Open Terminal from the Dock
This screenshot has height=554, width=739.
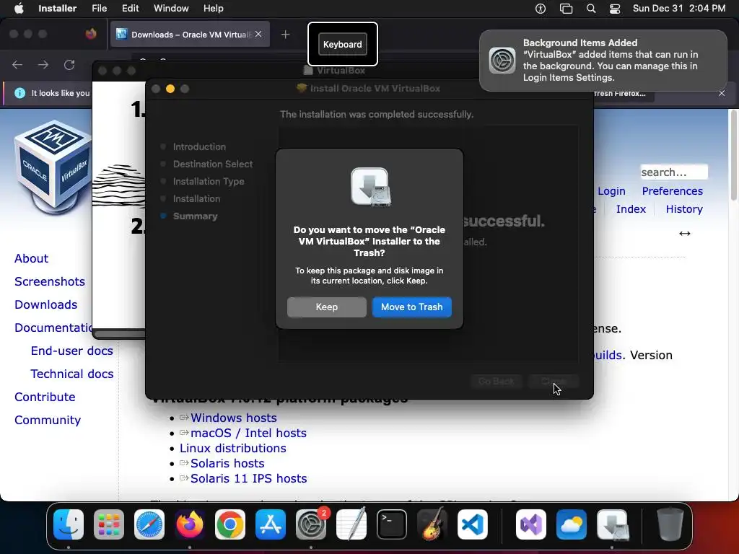tap(392, 524)
